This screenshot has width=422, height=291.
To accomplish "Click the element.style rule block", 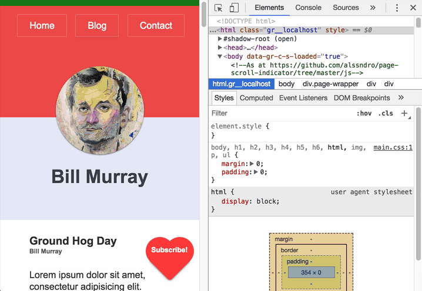I will tap(312, 131).
